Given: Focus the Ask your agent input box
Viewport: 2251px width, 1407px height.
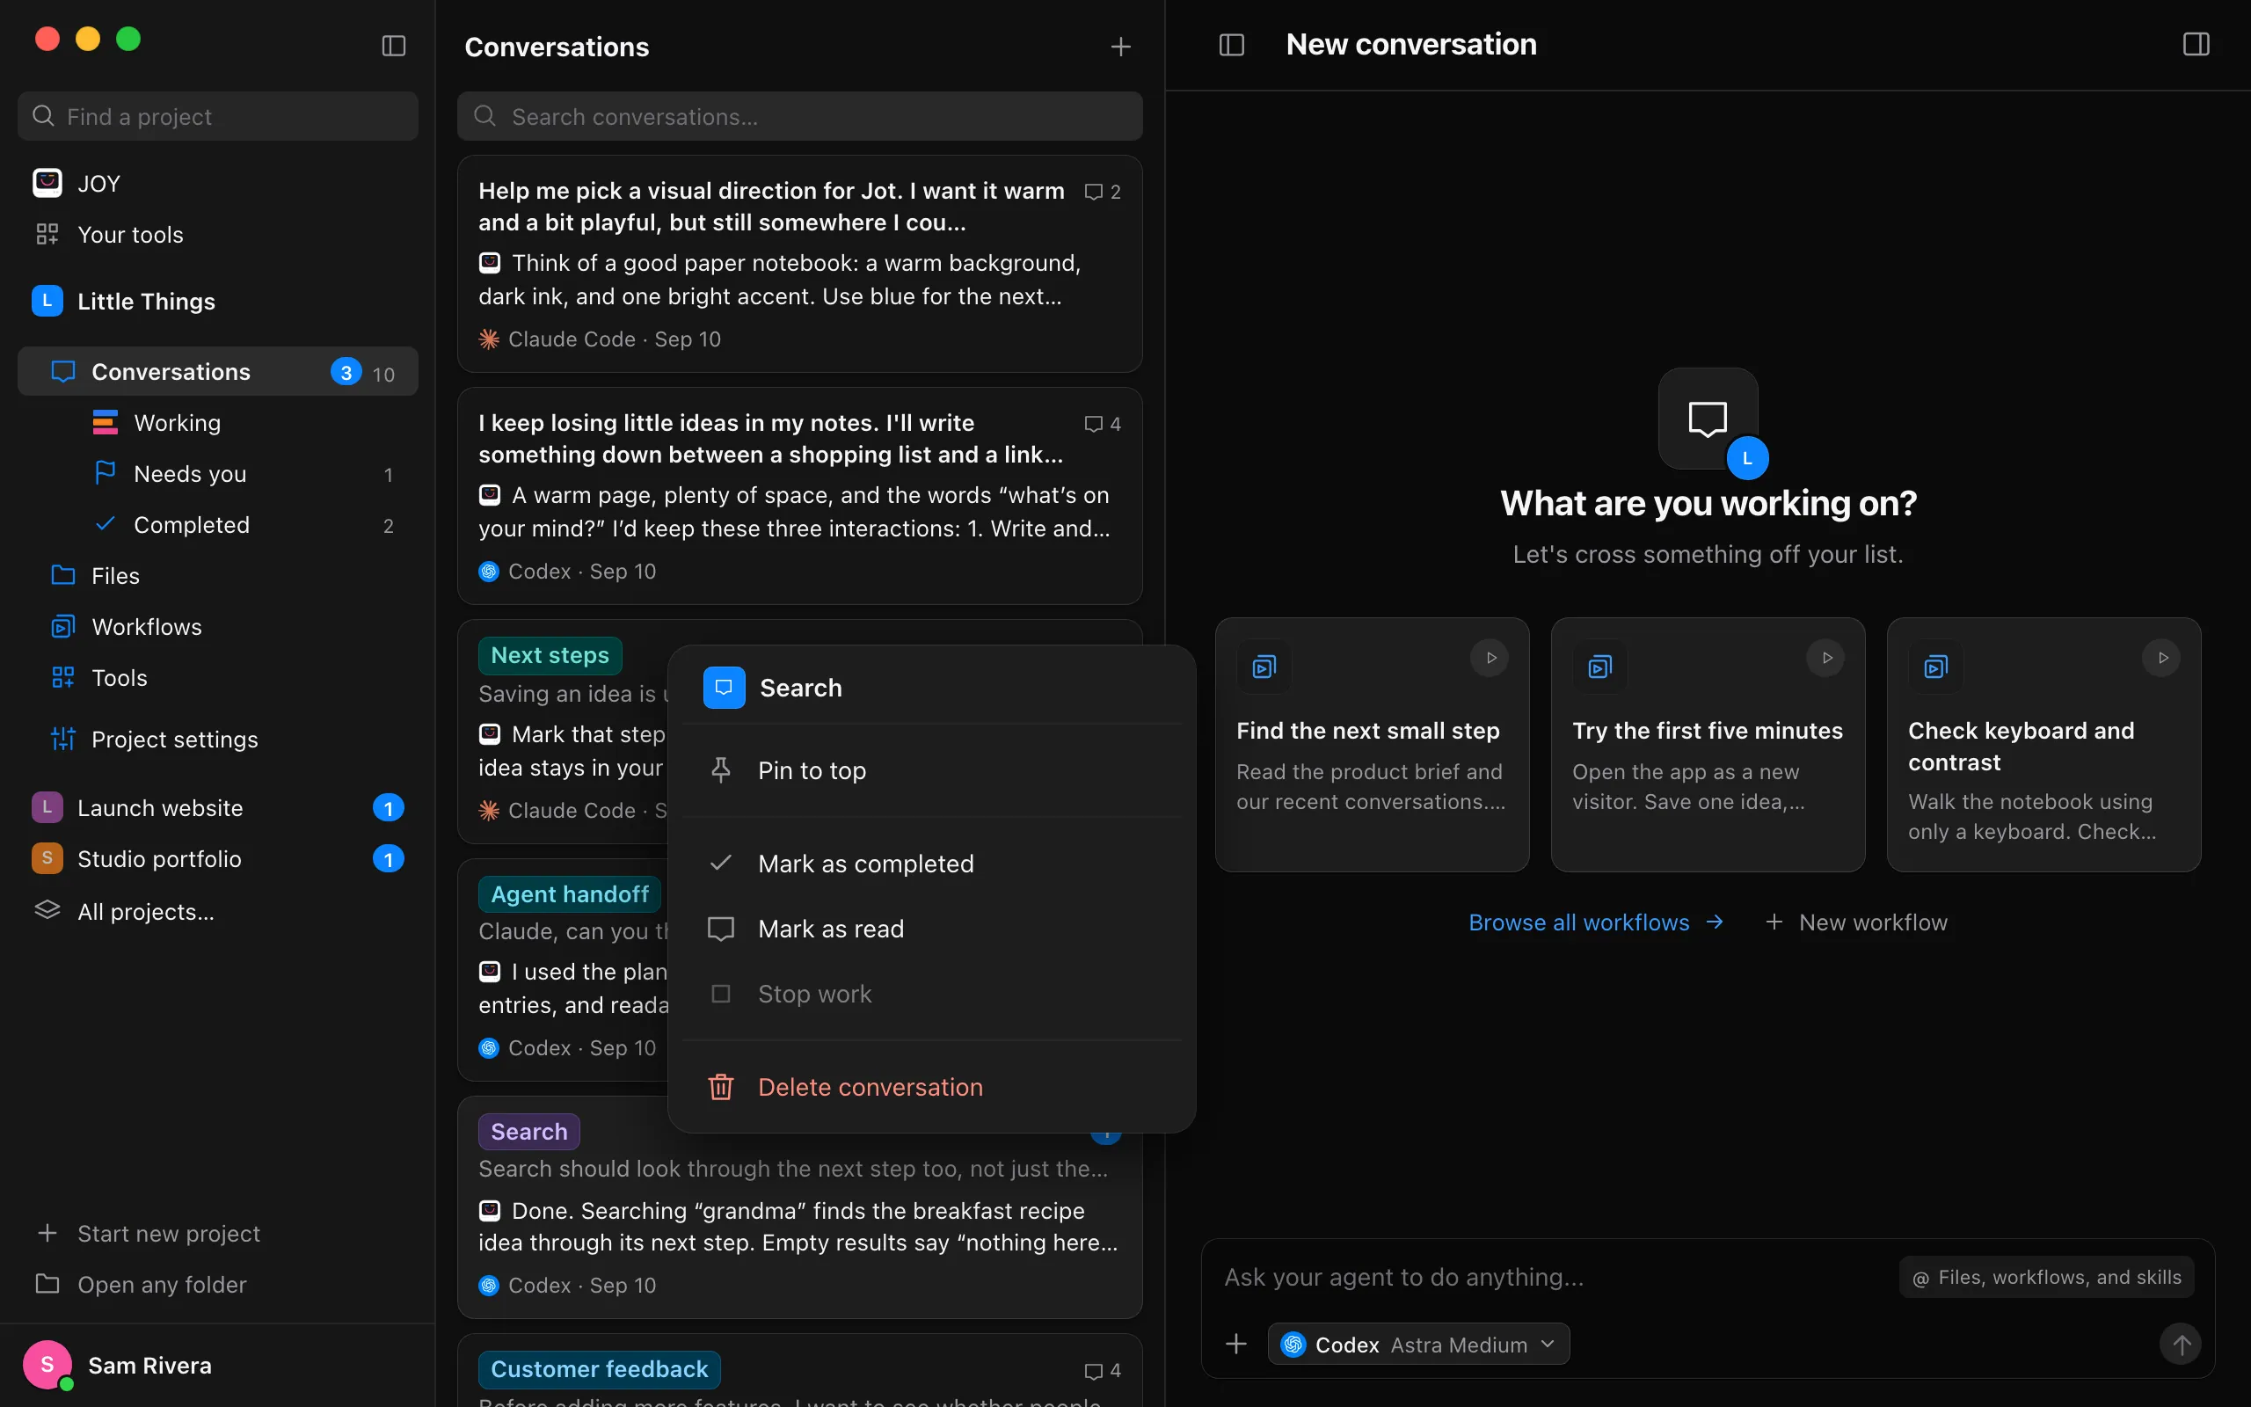Looking at the screenshot, I should [1554, 1278].
